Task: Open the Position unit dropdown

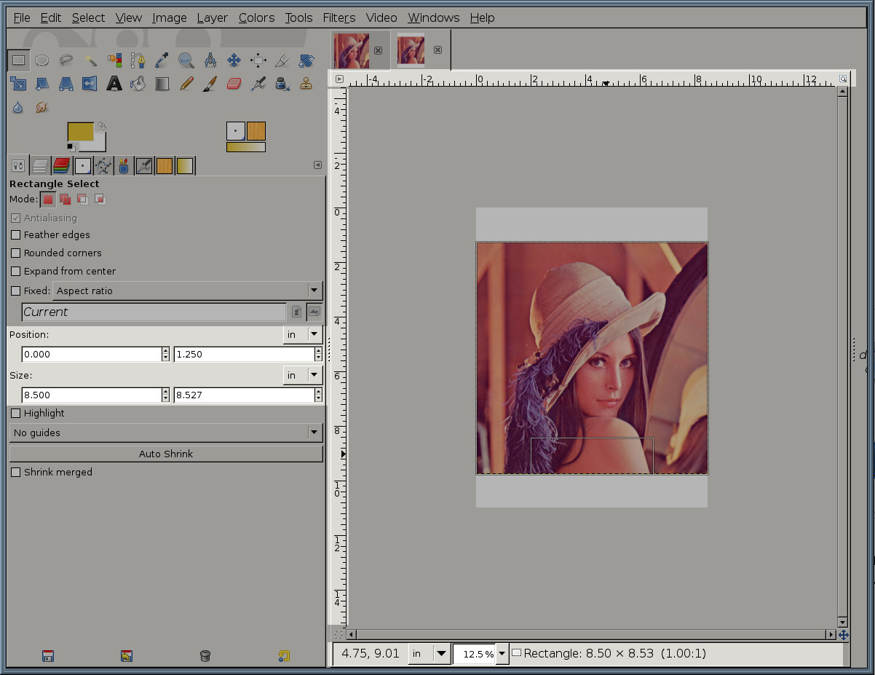Action: 302,334
